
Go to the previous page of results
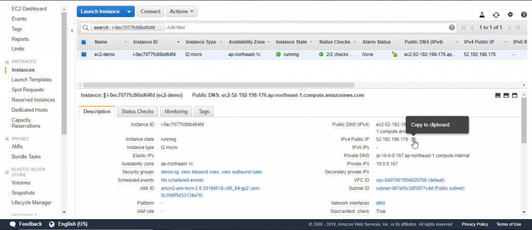pyautogui.click(x=472, y=28)
